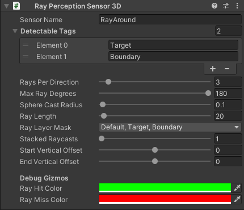
Task: Select the Element 0 Target field
Action: tap(173, 45)
